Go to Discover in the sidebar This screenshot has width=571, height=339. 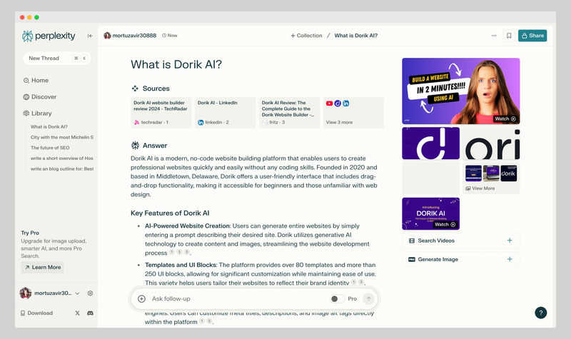coord(44,97)
